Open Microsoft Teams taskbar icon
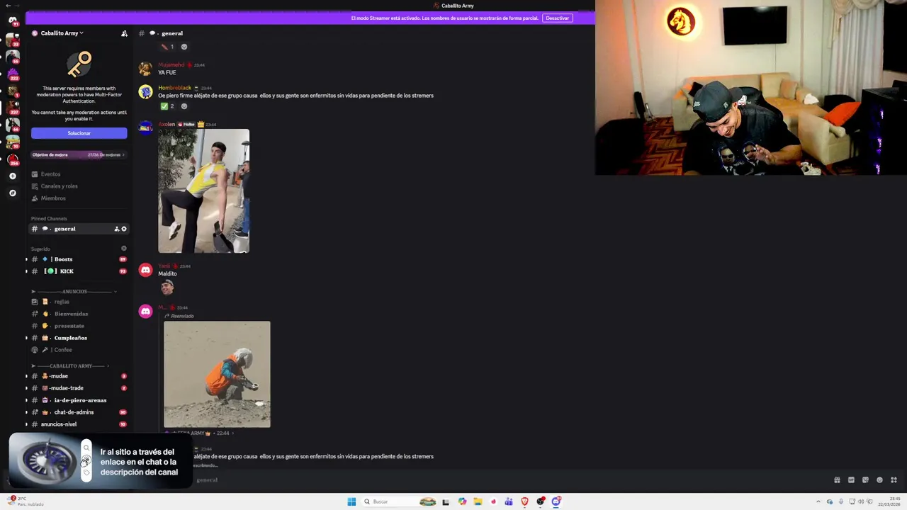The width and height of the screenshot is (907, 510). click(509, 501)
